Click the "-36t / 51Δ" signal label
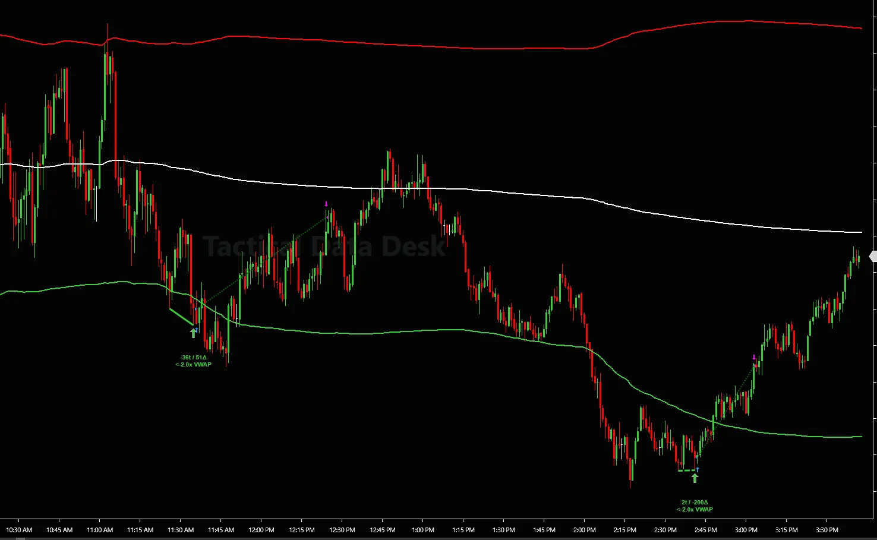877x540 pixels. coord(194,358)
